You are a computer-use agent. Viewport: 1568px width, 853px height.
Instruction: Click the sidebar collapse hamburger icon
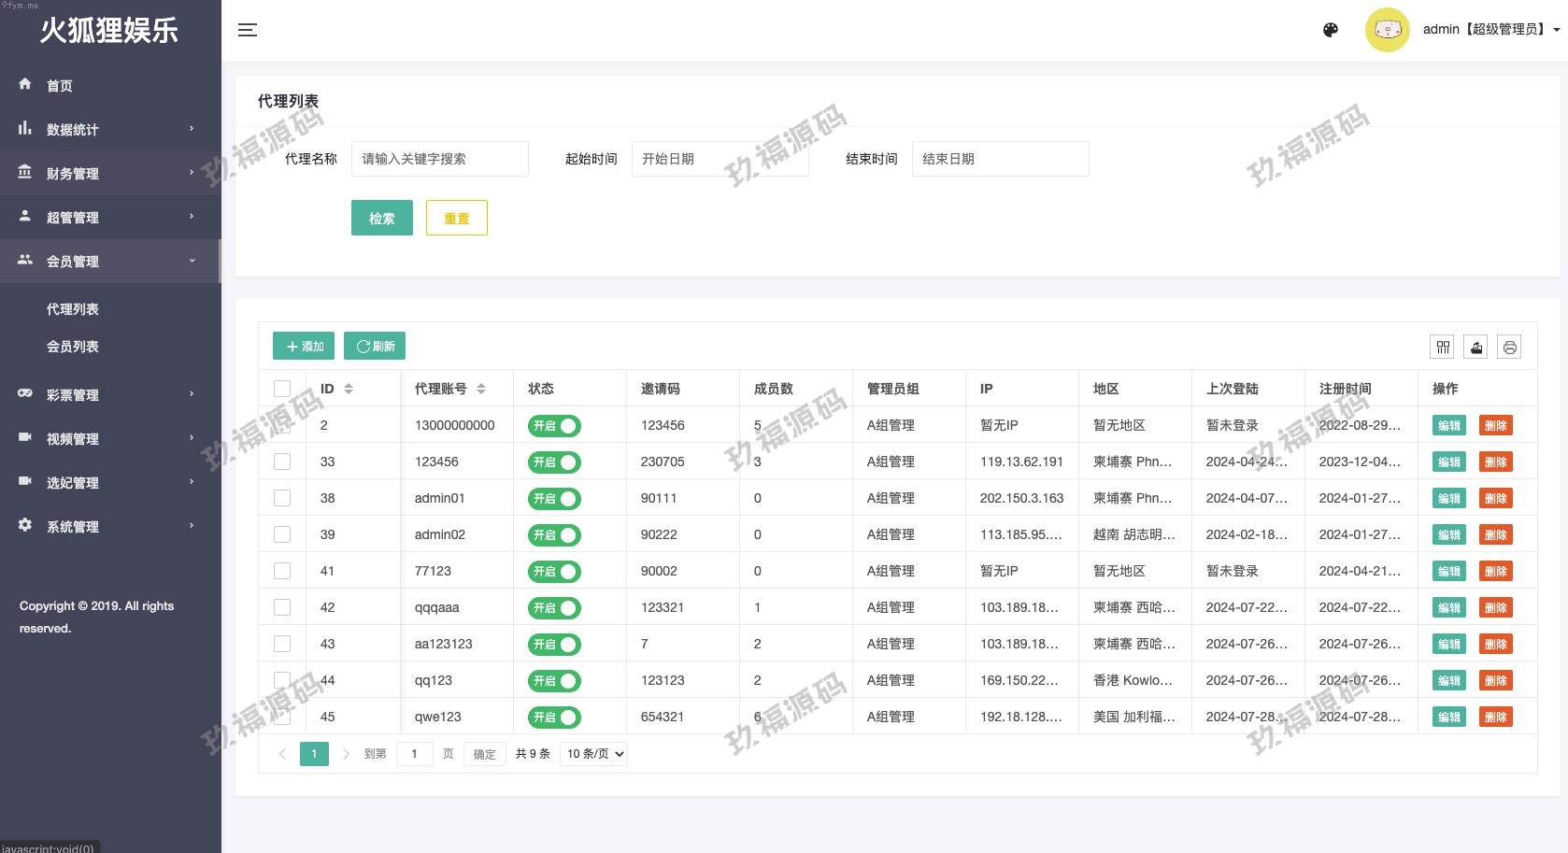[x=248, y=30]
